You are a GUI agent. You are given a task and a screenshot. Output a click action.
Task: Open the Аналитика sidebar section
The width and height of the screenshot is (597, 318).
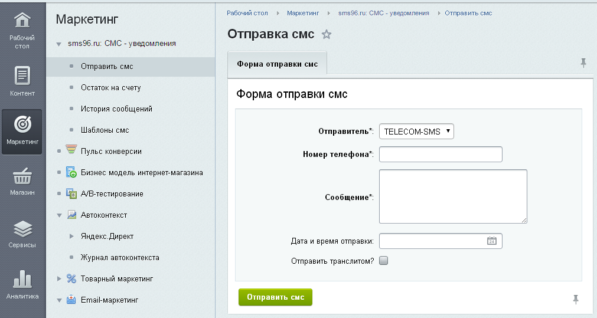(x=22, y=284)
